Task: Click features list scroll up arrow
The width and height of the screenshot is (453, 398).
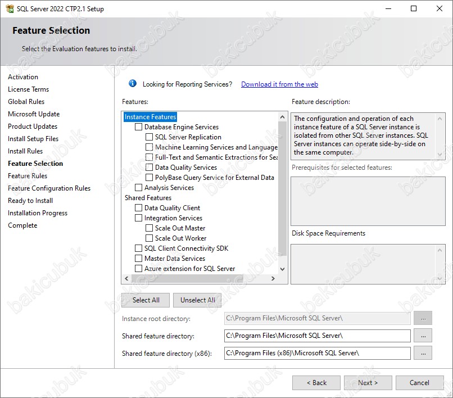Action: (283, 117)
